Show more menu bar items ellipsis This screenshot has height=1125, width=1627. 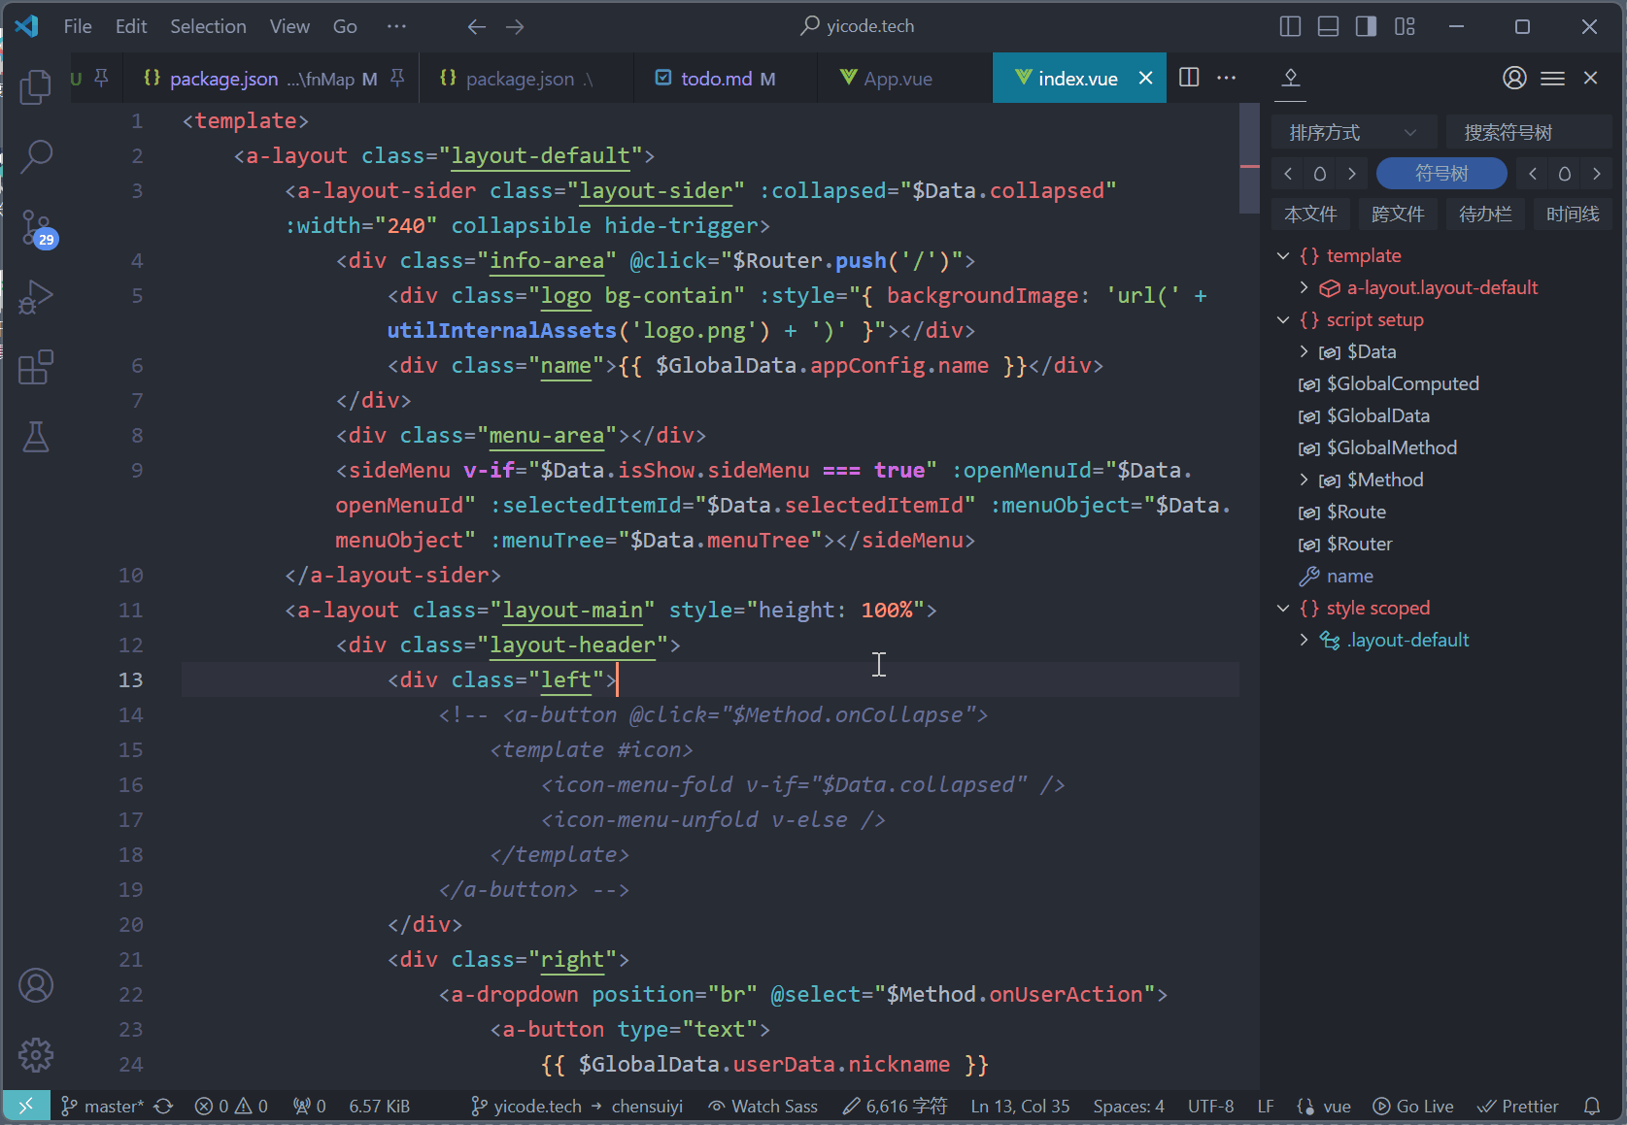coord(396,27)
